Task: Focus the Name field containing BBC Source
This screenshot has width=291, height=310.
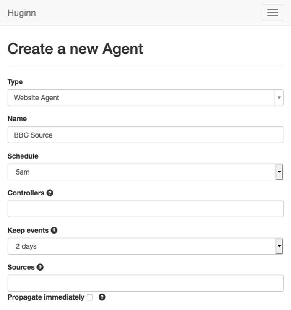Action: click(x=145, y=135)
